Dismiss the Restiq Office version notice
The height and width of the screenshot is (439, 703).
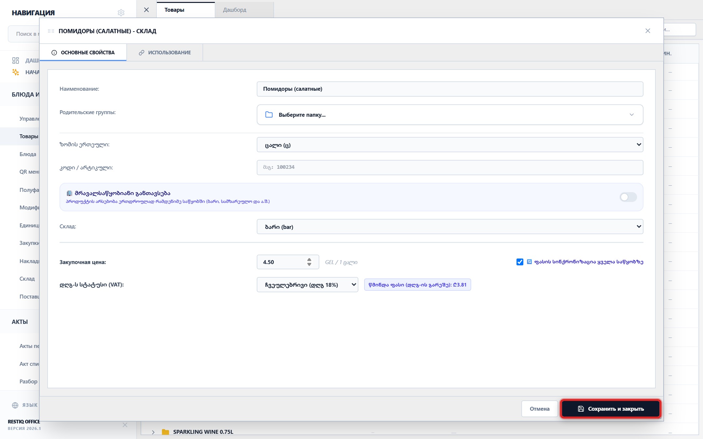point(125,425)
